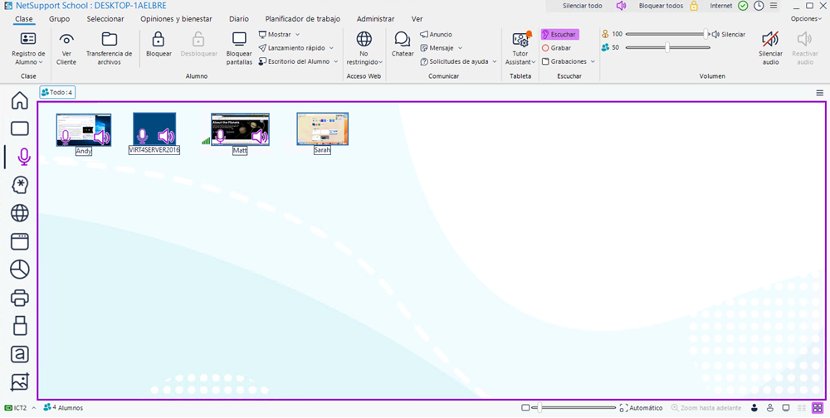Click the Todo:4 group button

(57, 93)
